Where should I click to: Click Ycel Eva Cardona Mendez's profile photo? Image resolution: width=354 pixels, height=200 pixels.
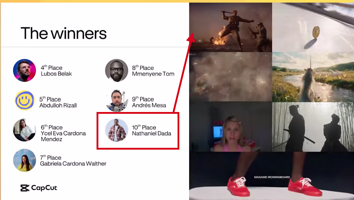24,130
